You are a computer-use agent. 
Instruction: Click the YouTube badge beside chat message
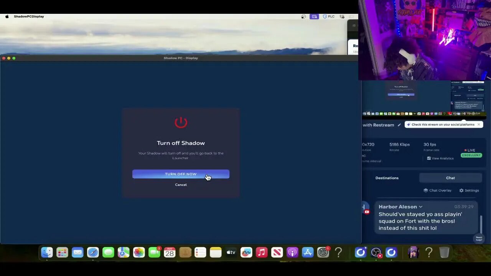click(367, 212)
